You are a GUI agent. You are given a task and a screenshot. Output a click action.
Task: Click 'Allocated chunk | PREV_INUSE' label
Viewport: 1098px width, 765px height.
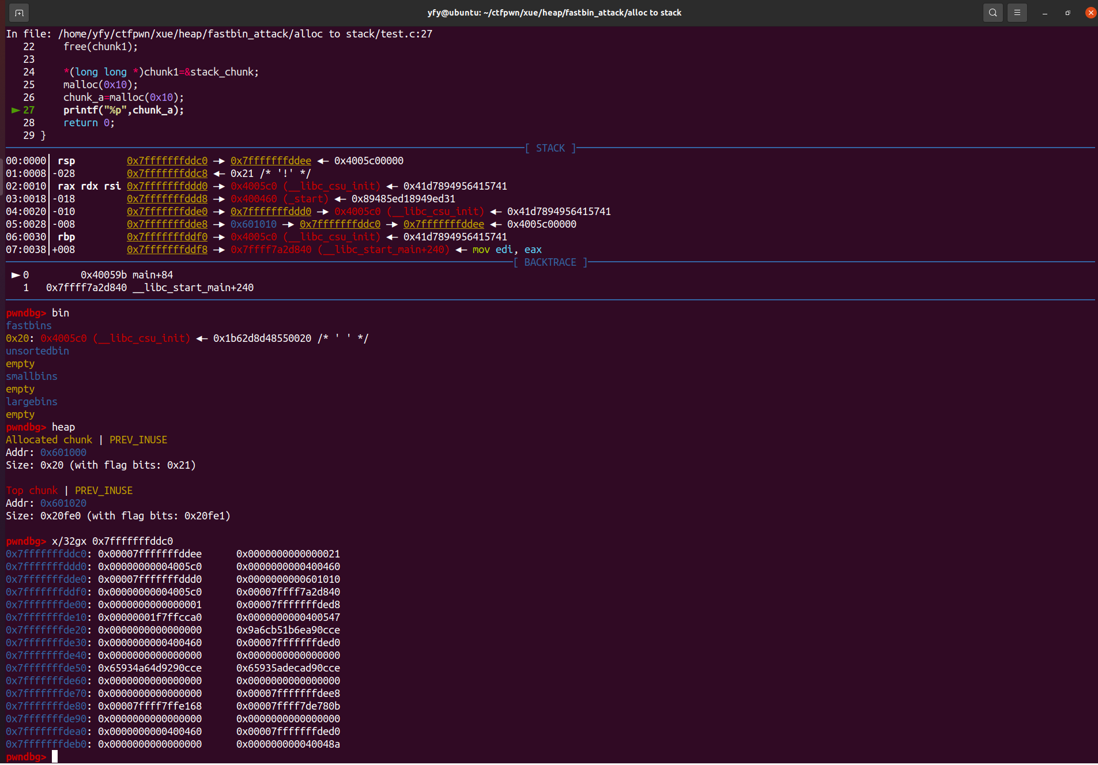point(86,440)
